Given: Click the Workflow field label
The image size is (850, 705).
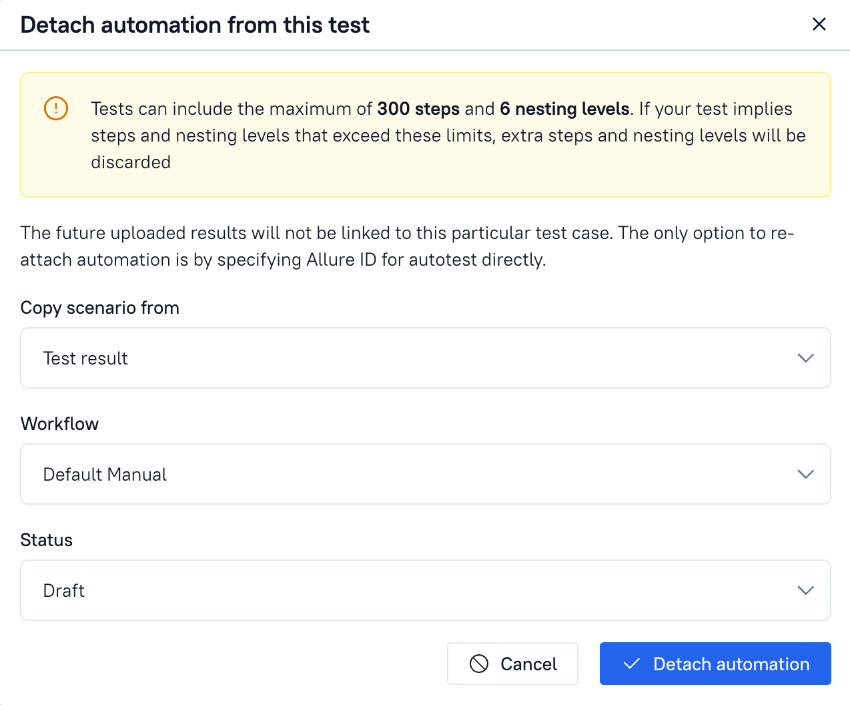Looking at the screenshot, I should (x=59, y=423).
